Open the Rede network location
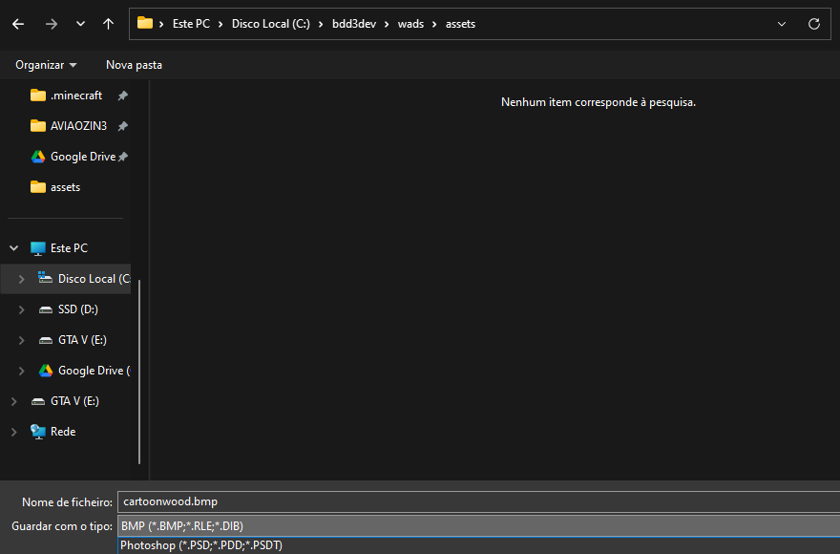840x554 pixels. click(63, 432)
